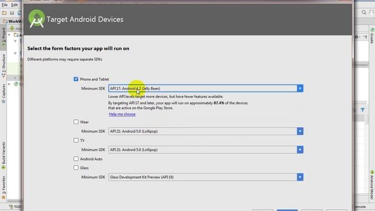Click the green Gradle sync icon in project tree
The image size is (375, 211).
pyautogui.click(x=16, y=84)
